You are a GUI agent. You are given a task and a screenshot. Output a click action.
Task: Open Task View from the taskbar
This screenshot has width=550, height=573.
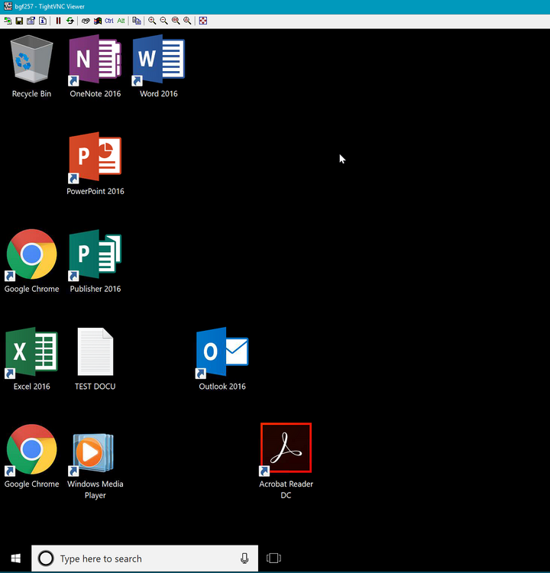coord(273,558)
